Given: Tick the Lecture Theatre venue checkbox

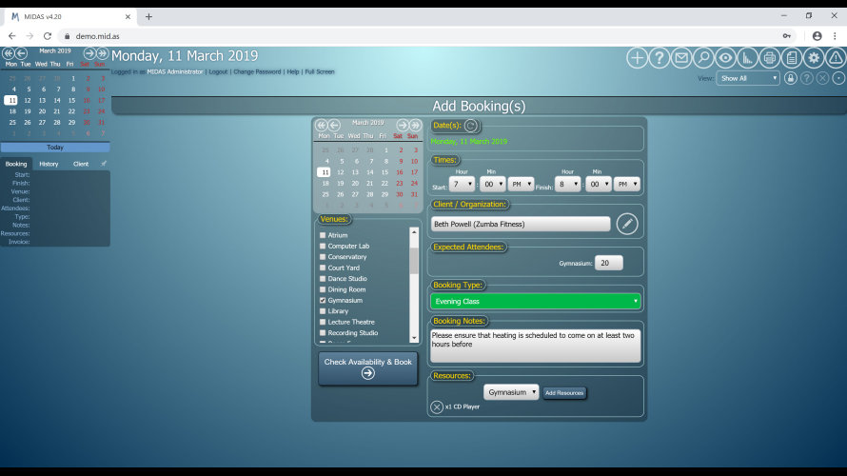Looking at the screenshot, I should click(323, 322).
